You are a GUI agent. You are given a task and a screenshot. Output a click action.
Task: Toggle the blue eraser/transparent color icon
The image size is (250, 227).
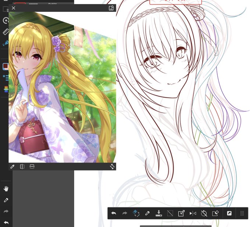tap(136, 213)
